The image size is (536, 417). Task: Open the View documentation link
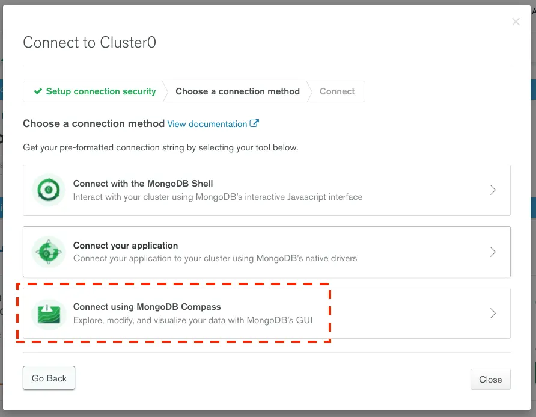pos(207,124)
